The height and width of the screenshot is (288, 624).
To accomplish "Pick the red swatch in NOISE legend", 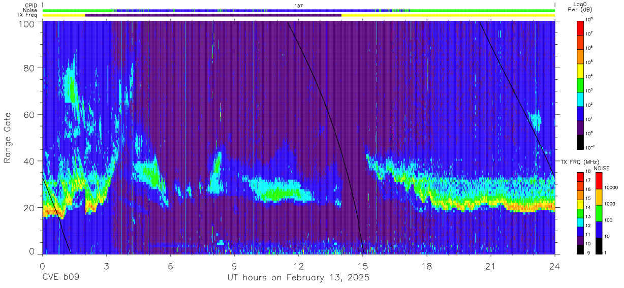I will tap(599, 180).
